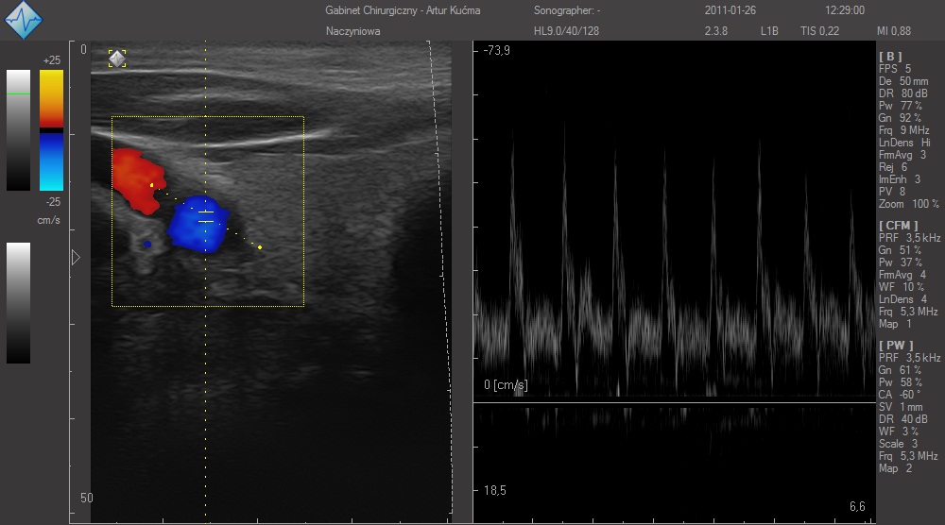Click the WF 10 % wall filter
Screen dimensions: 945x525
[901, 287]
